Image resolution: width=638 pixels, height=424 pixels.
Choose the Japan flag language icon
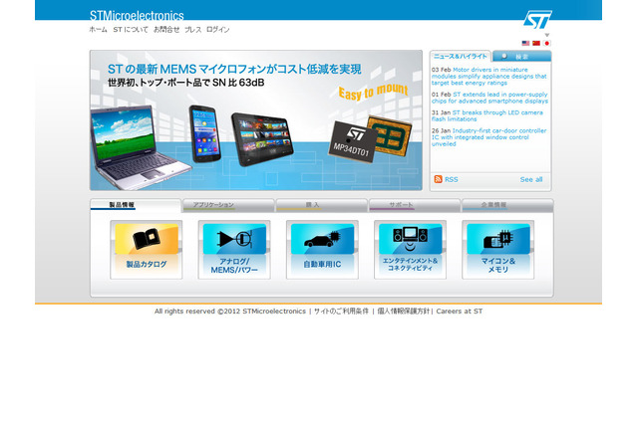click(x=547, y=43)
